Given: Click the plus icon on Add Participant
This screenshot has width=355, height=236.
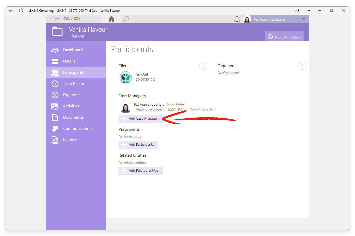Looking at the screenshot, I should [x=124, y=145].
